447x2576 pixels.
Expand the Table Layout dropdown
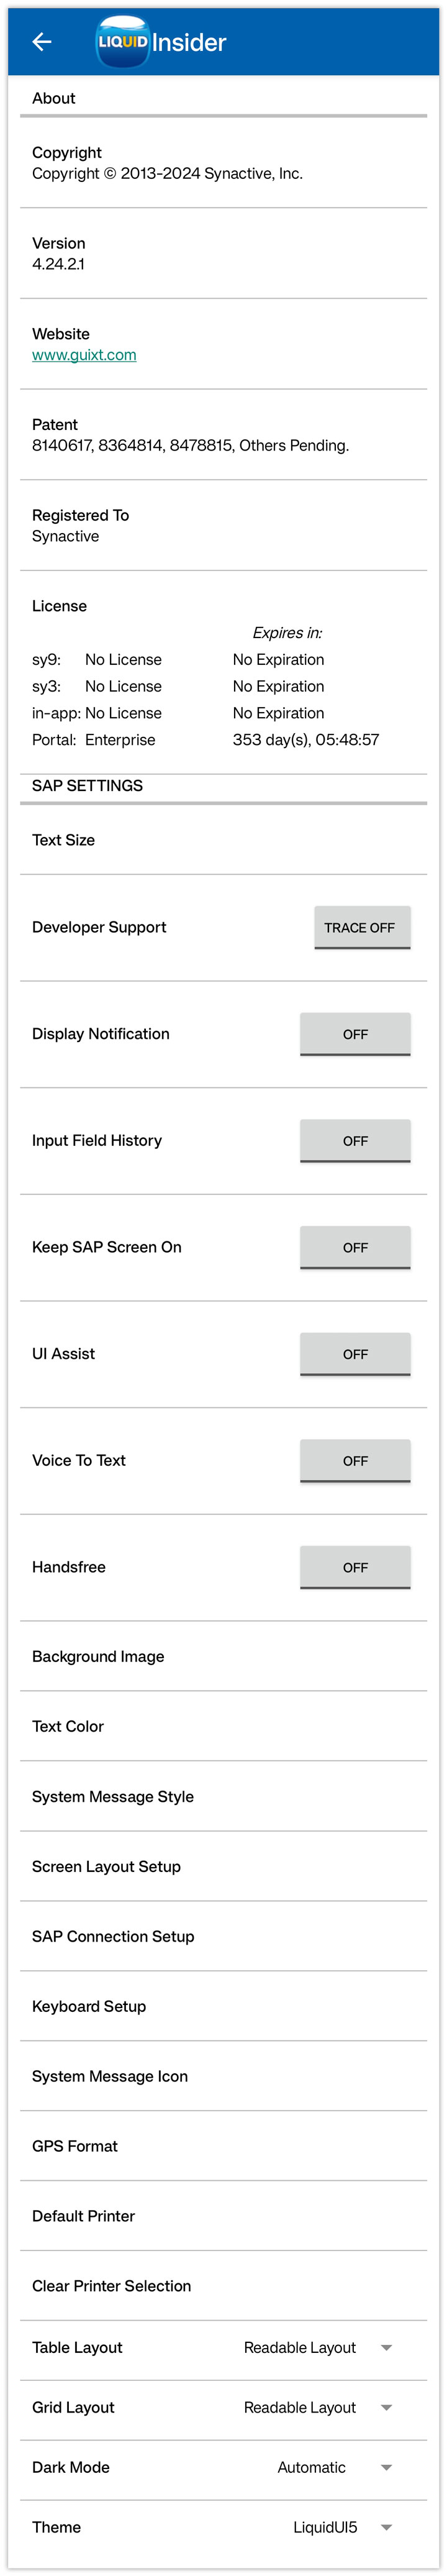tap(386, 2347)
